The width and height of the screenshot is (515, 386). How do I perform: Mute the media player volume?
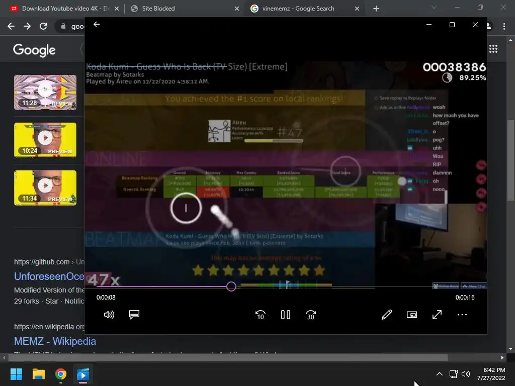109,315
